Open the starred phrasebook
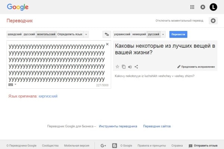Viewport: 224px width, 149px height. point(213,21)
